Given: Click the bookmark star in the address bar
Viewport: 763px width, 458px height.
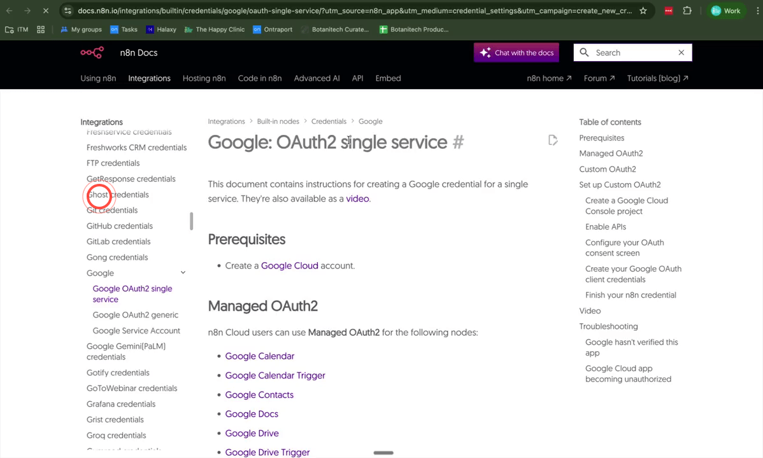Looking at the screenshot, I should click(x=643, y=10).
